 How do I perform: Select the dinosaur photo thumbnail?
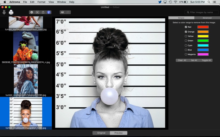(x=26, y=46)
